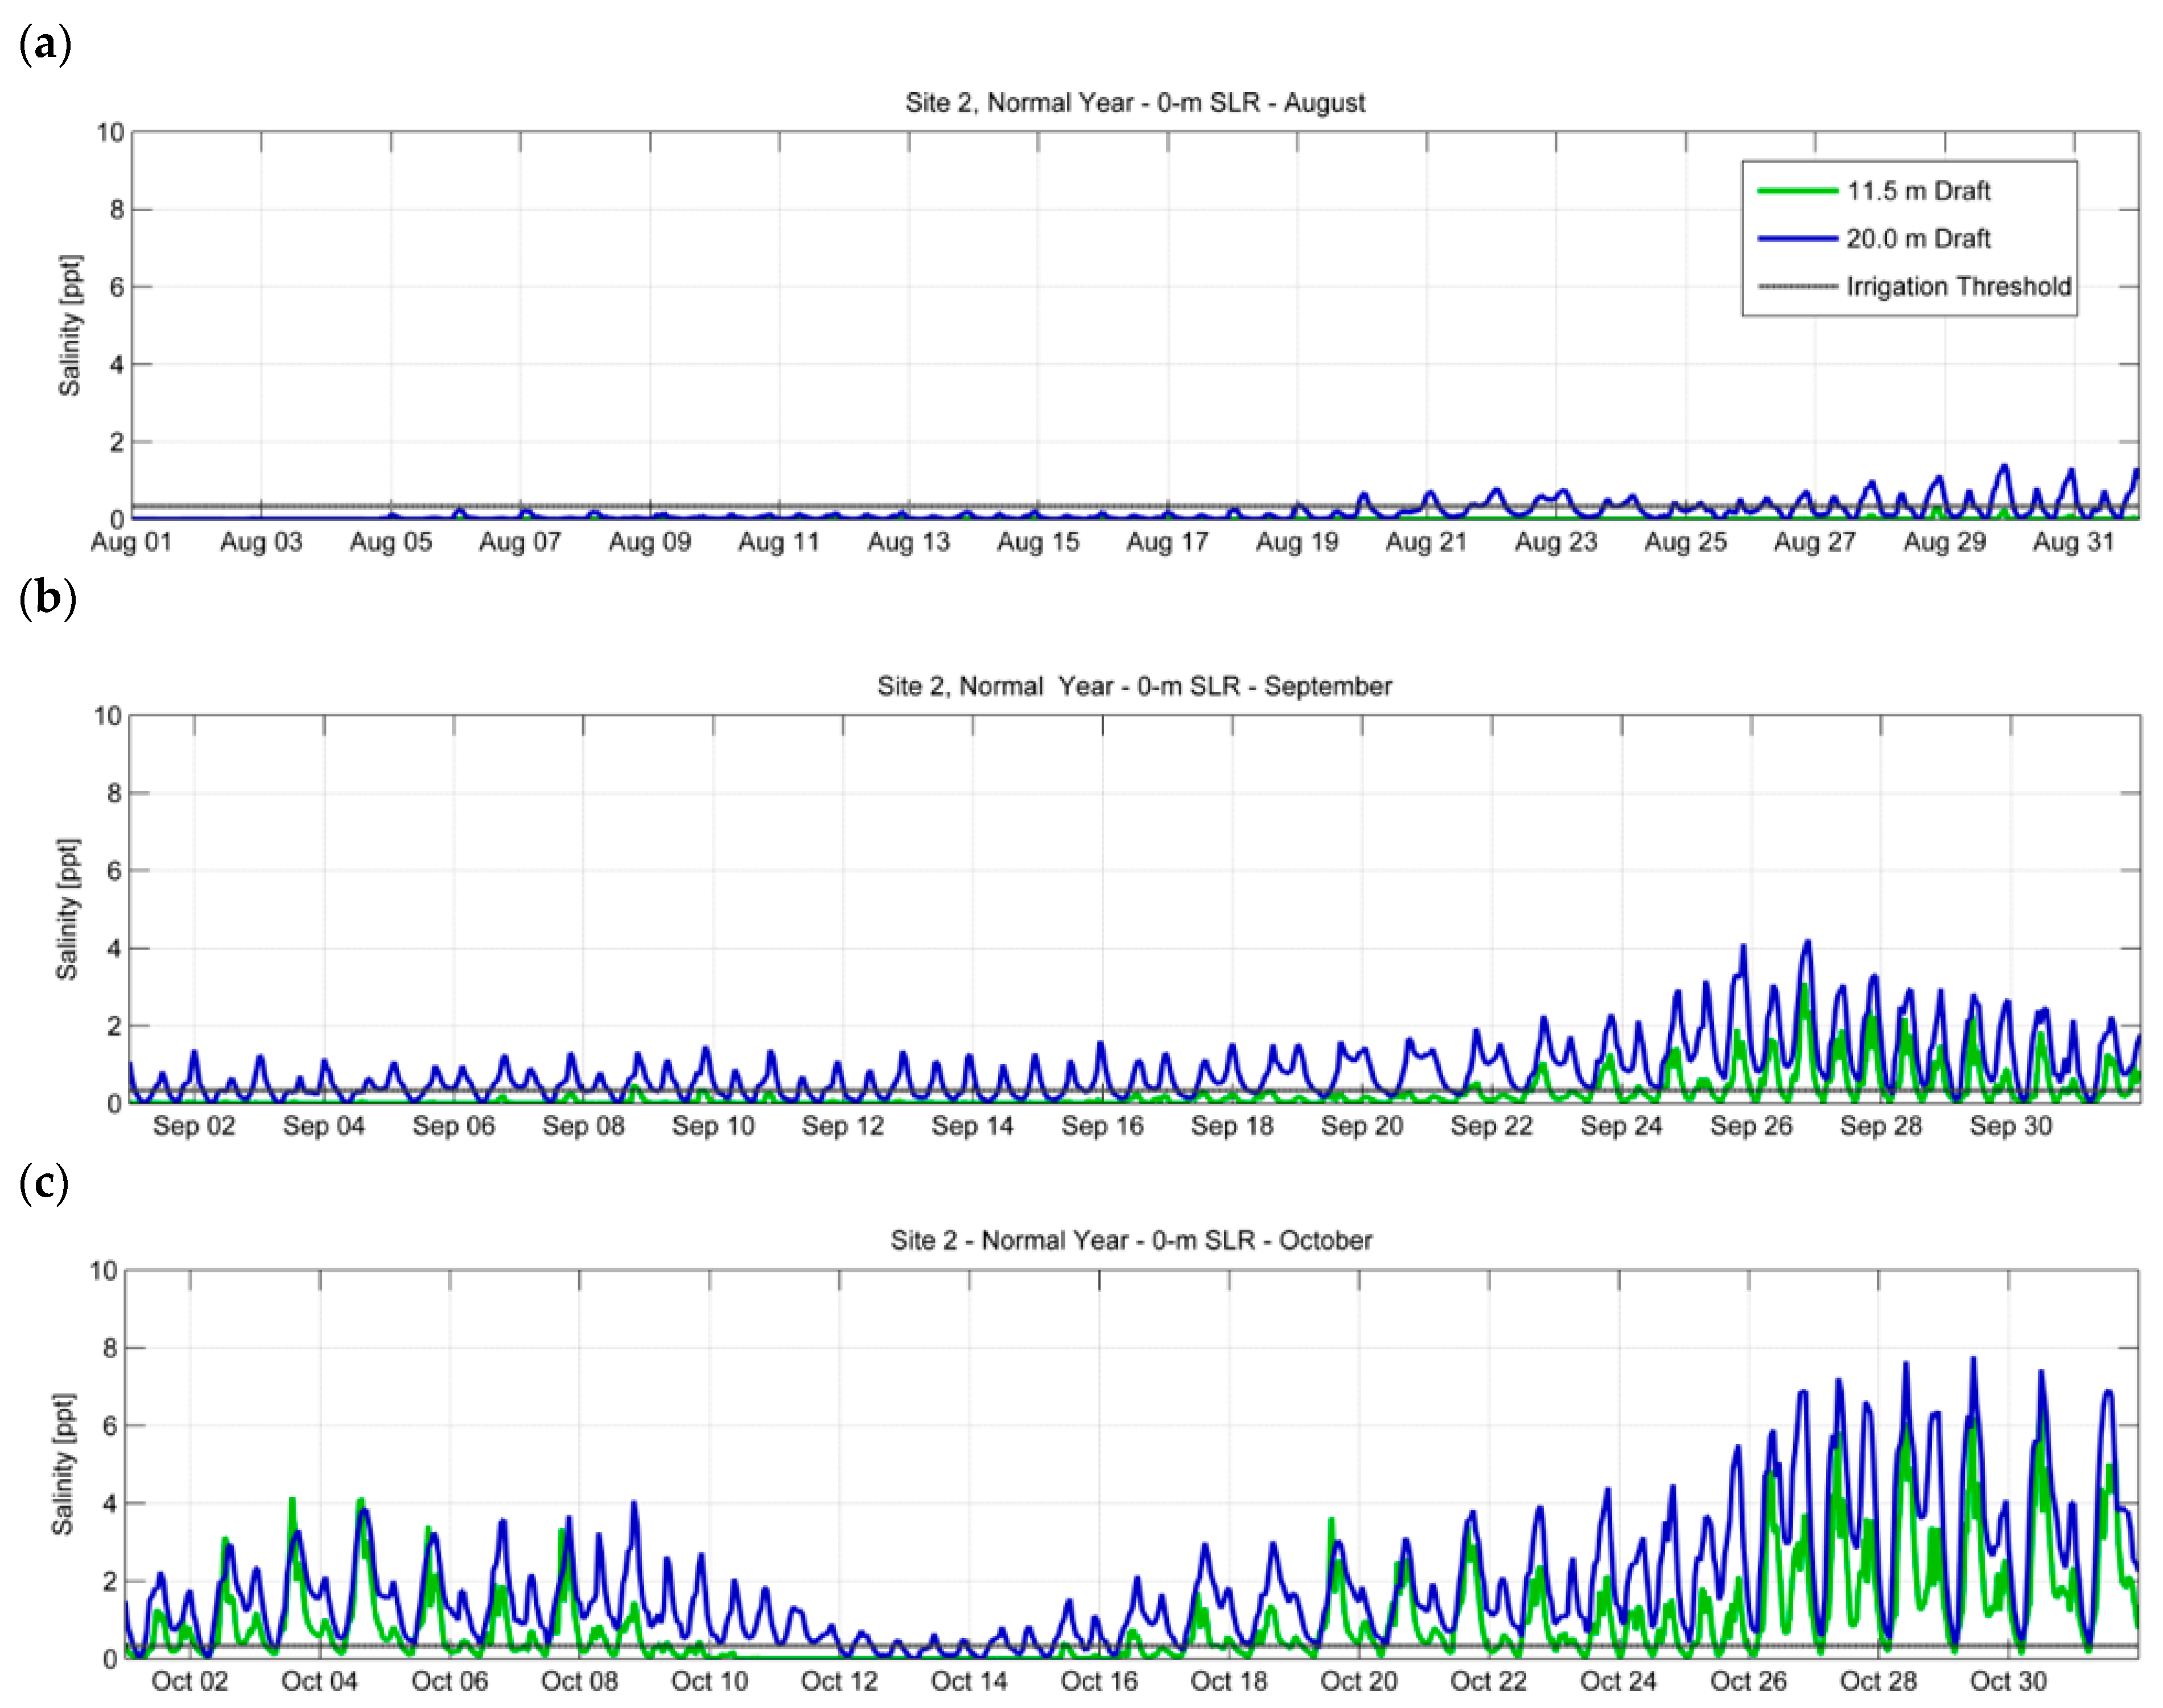
Task: Click the Oct 16 x-axis label
Action: (1098, 1681)
